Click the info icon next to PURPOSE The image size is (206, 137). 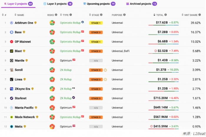[124, 15]
